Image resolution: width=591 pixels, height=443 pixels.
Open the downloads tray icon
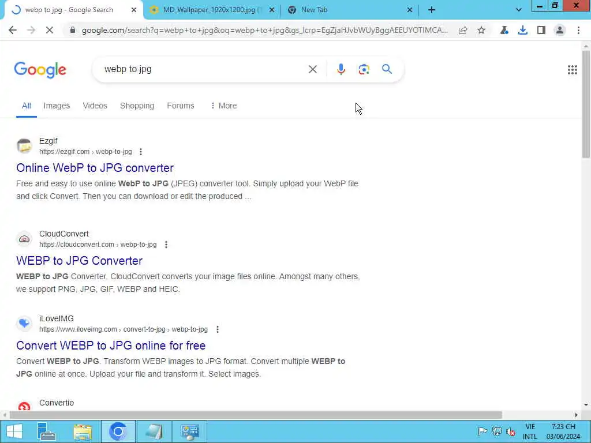[522, 30]
